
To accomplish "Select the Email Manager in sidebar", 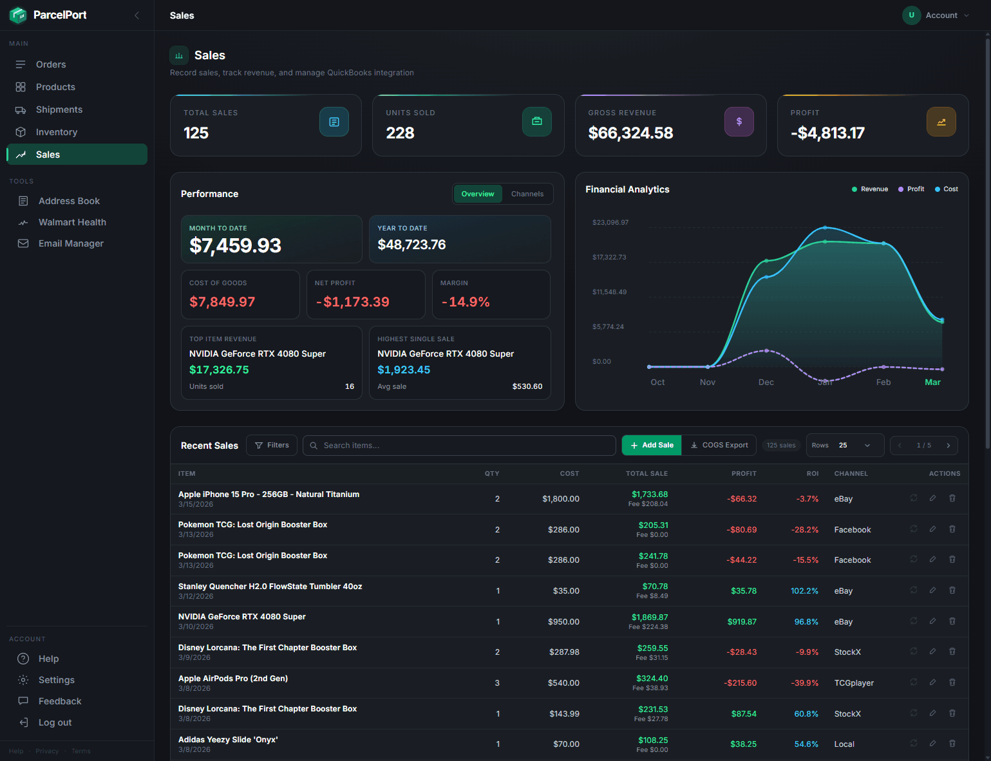I will click(x=71, y=243).
